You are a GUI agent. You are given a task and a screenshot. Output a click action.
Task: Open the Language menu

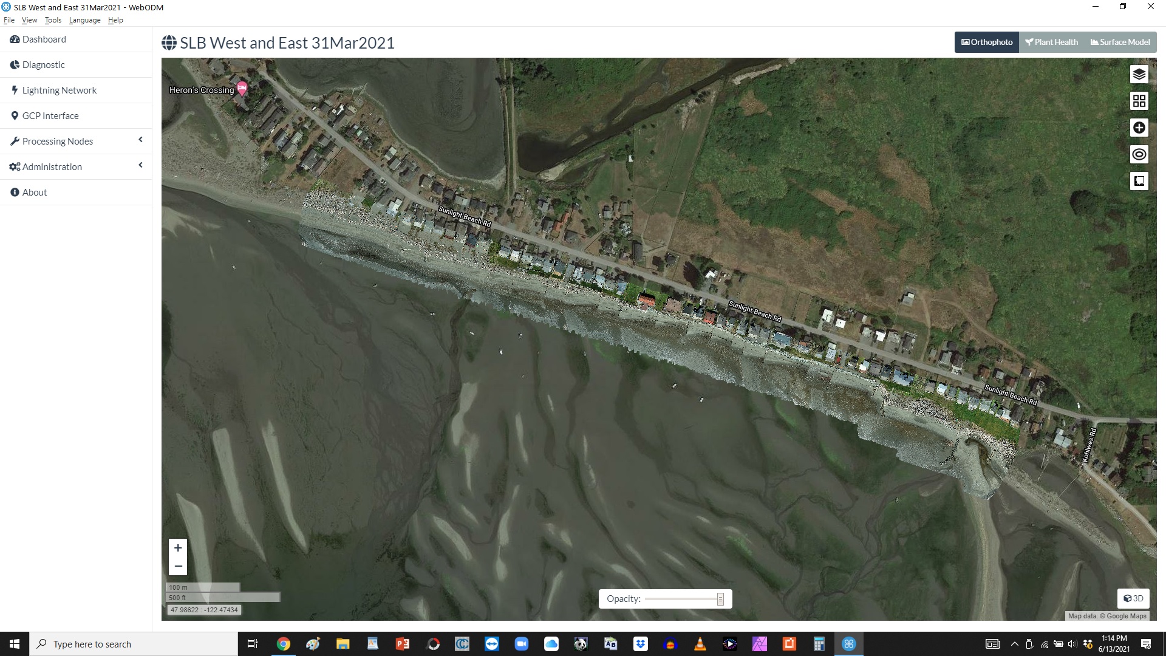pos(84,19)
